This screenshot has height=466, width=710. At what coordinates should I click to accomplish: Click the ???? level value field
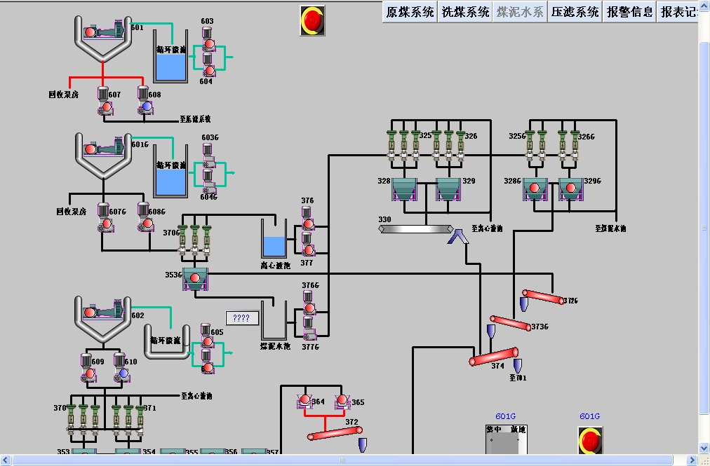[x=241, y=318]
